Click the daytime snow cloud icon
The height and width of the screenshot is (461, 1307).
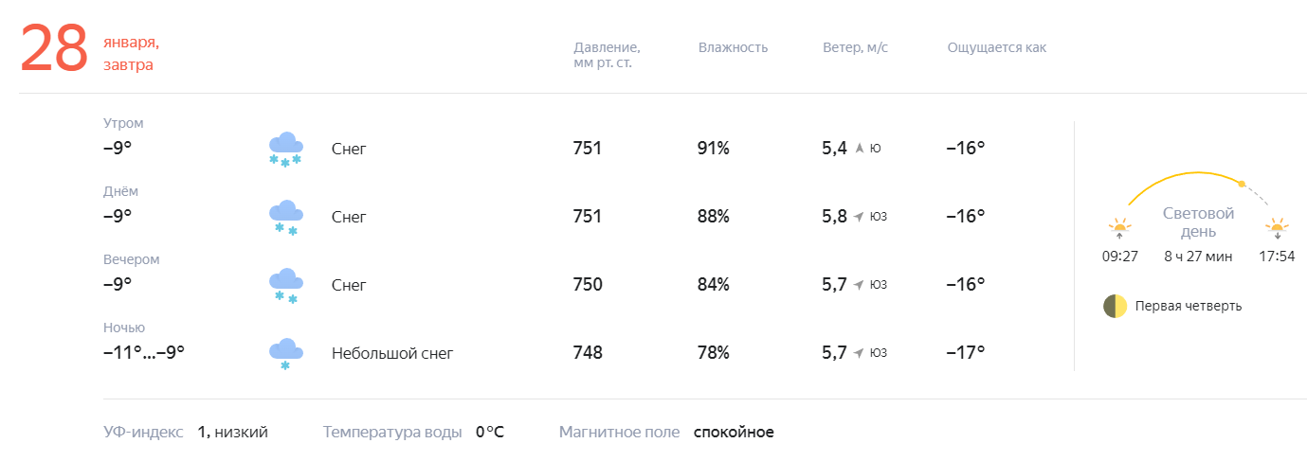tap(285, 218)
